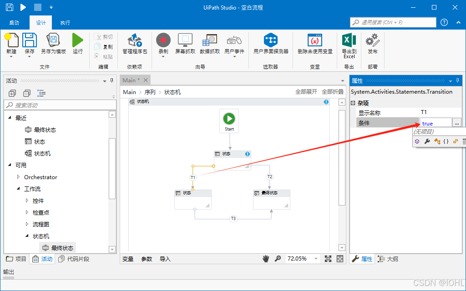Click expand all icon in 活动 panel

coord(12,93)
